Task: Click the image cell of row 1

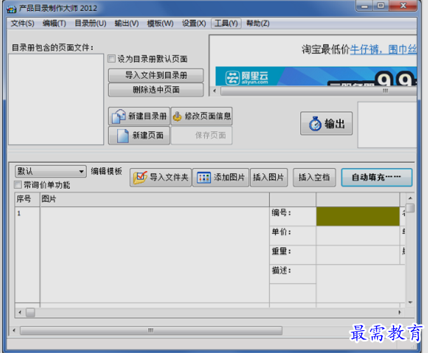Action: click(155, 254)
